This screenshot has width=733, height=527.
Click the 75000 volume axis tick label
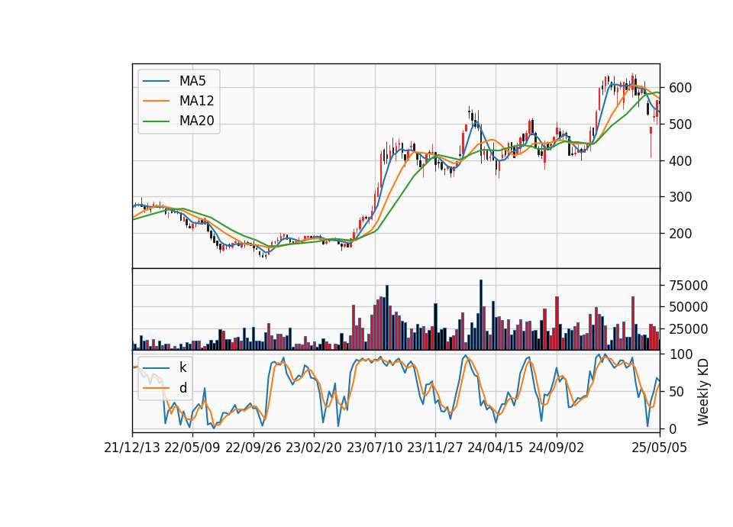[x=688, y=285]
